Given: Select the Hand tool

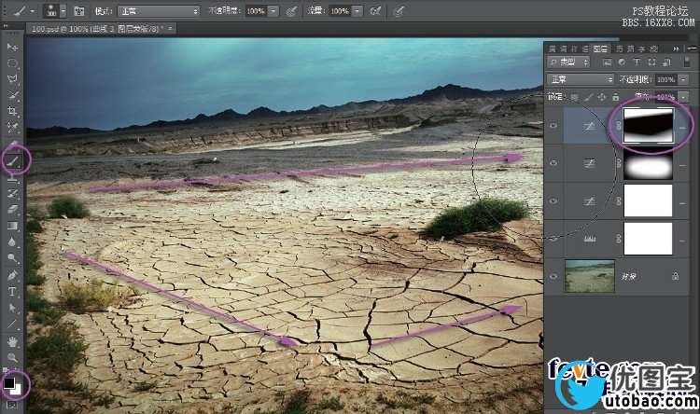Looking at the screenshot, I should pos(12,341).
